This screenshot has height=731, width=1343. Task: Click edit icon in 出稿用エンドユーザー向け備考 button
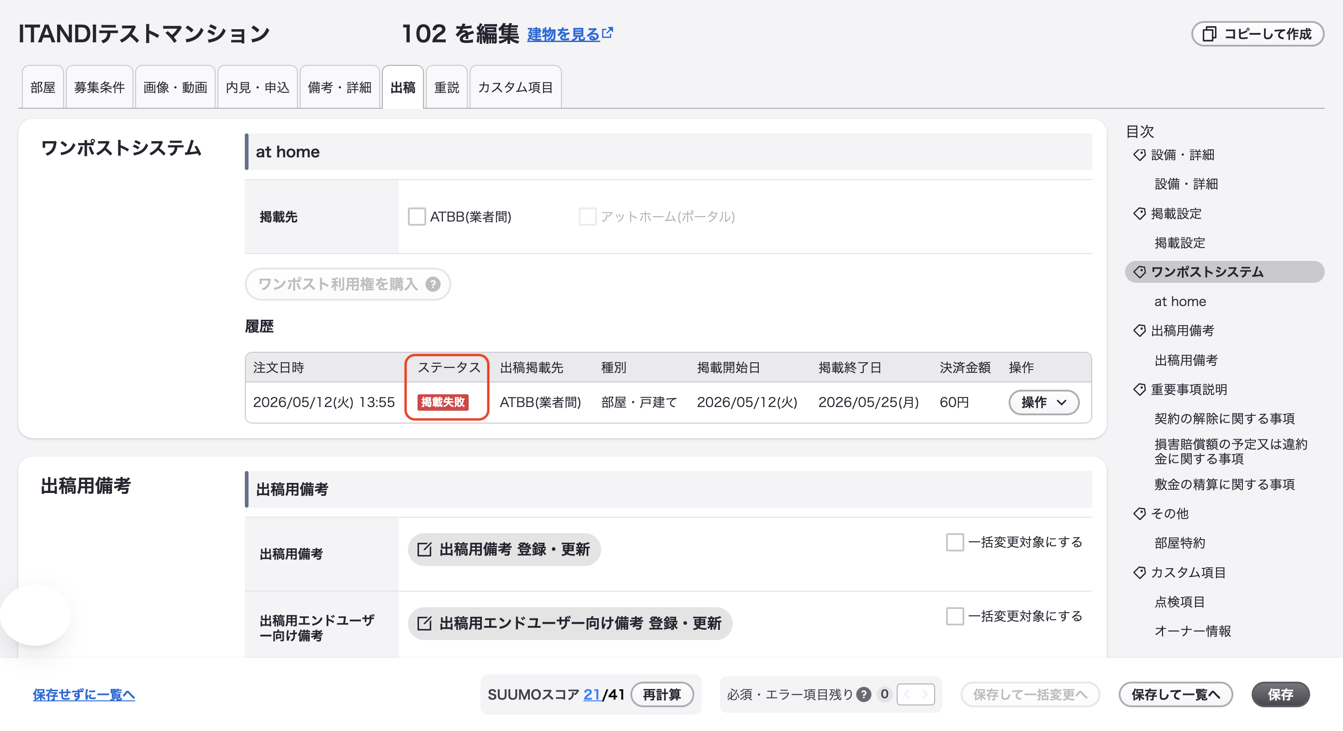(424, 624)
